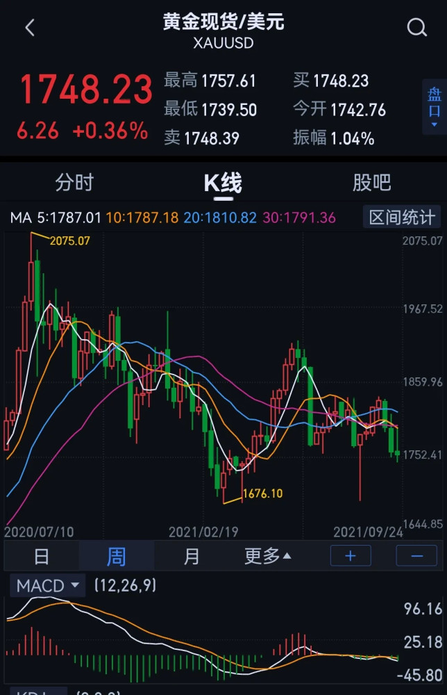Select the K线 tab

pyautogui.click(x=223, y=183)
